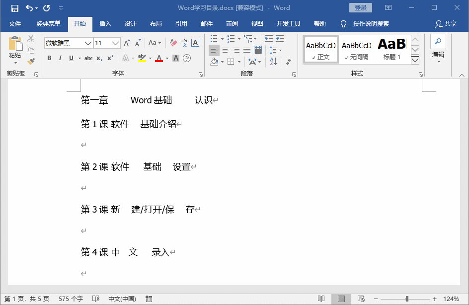Activate the Format Painter brush

click(31, 61)
